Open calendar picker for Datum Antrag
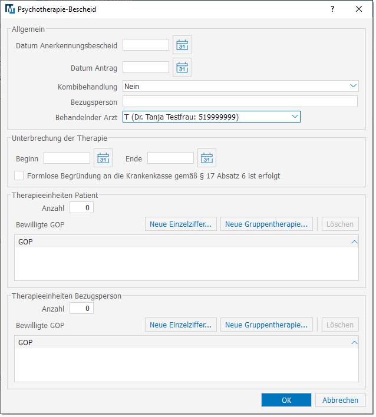 click(182, 68)
